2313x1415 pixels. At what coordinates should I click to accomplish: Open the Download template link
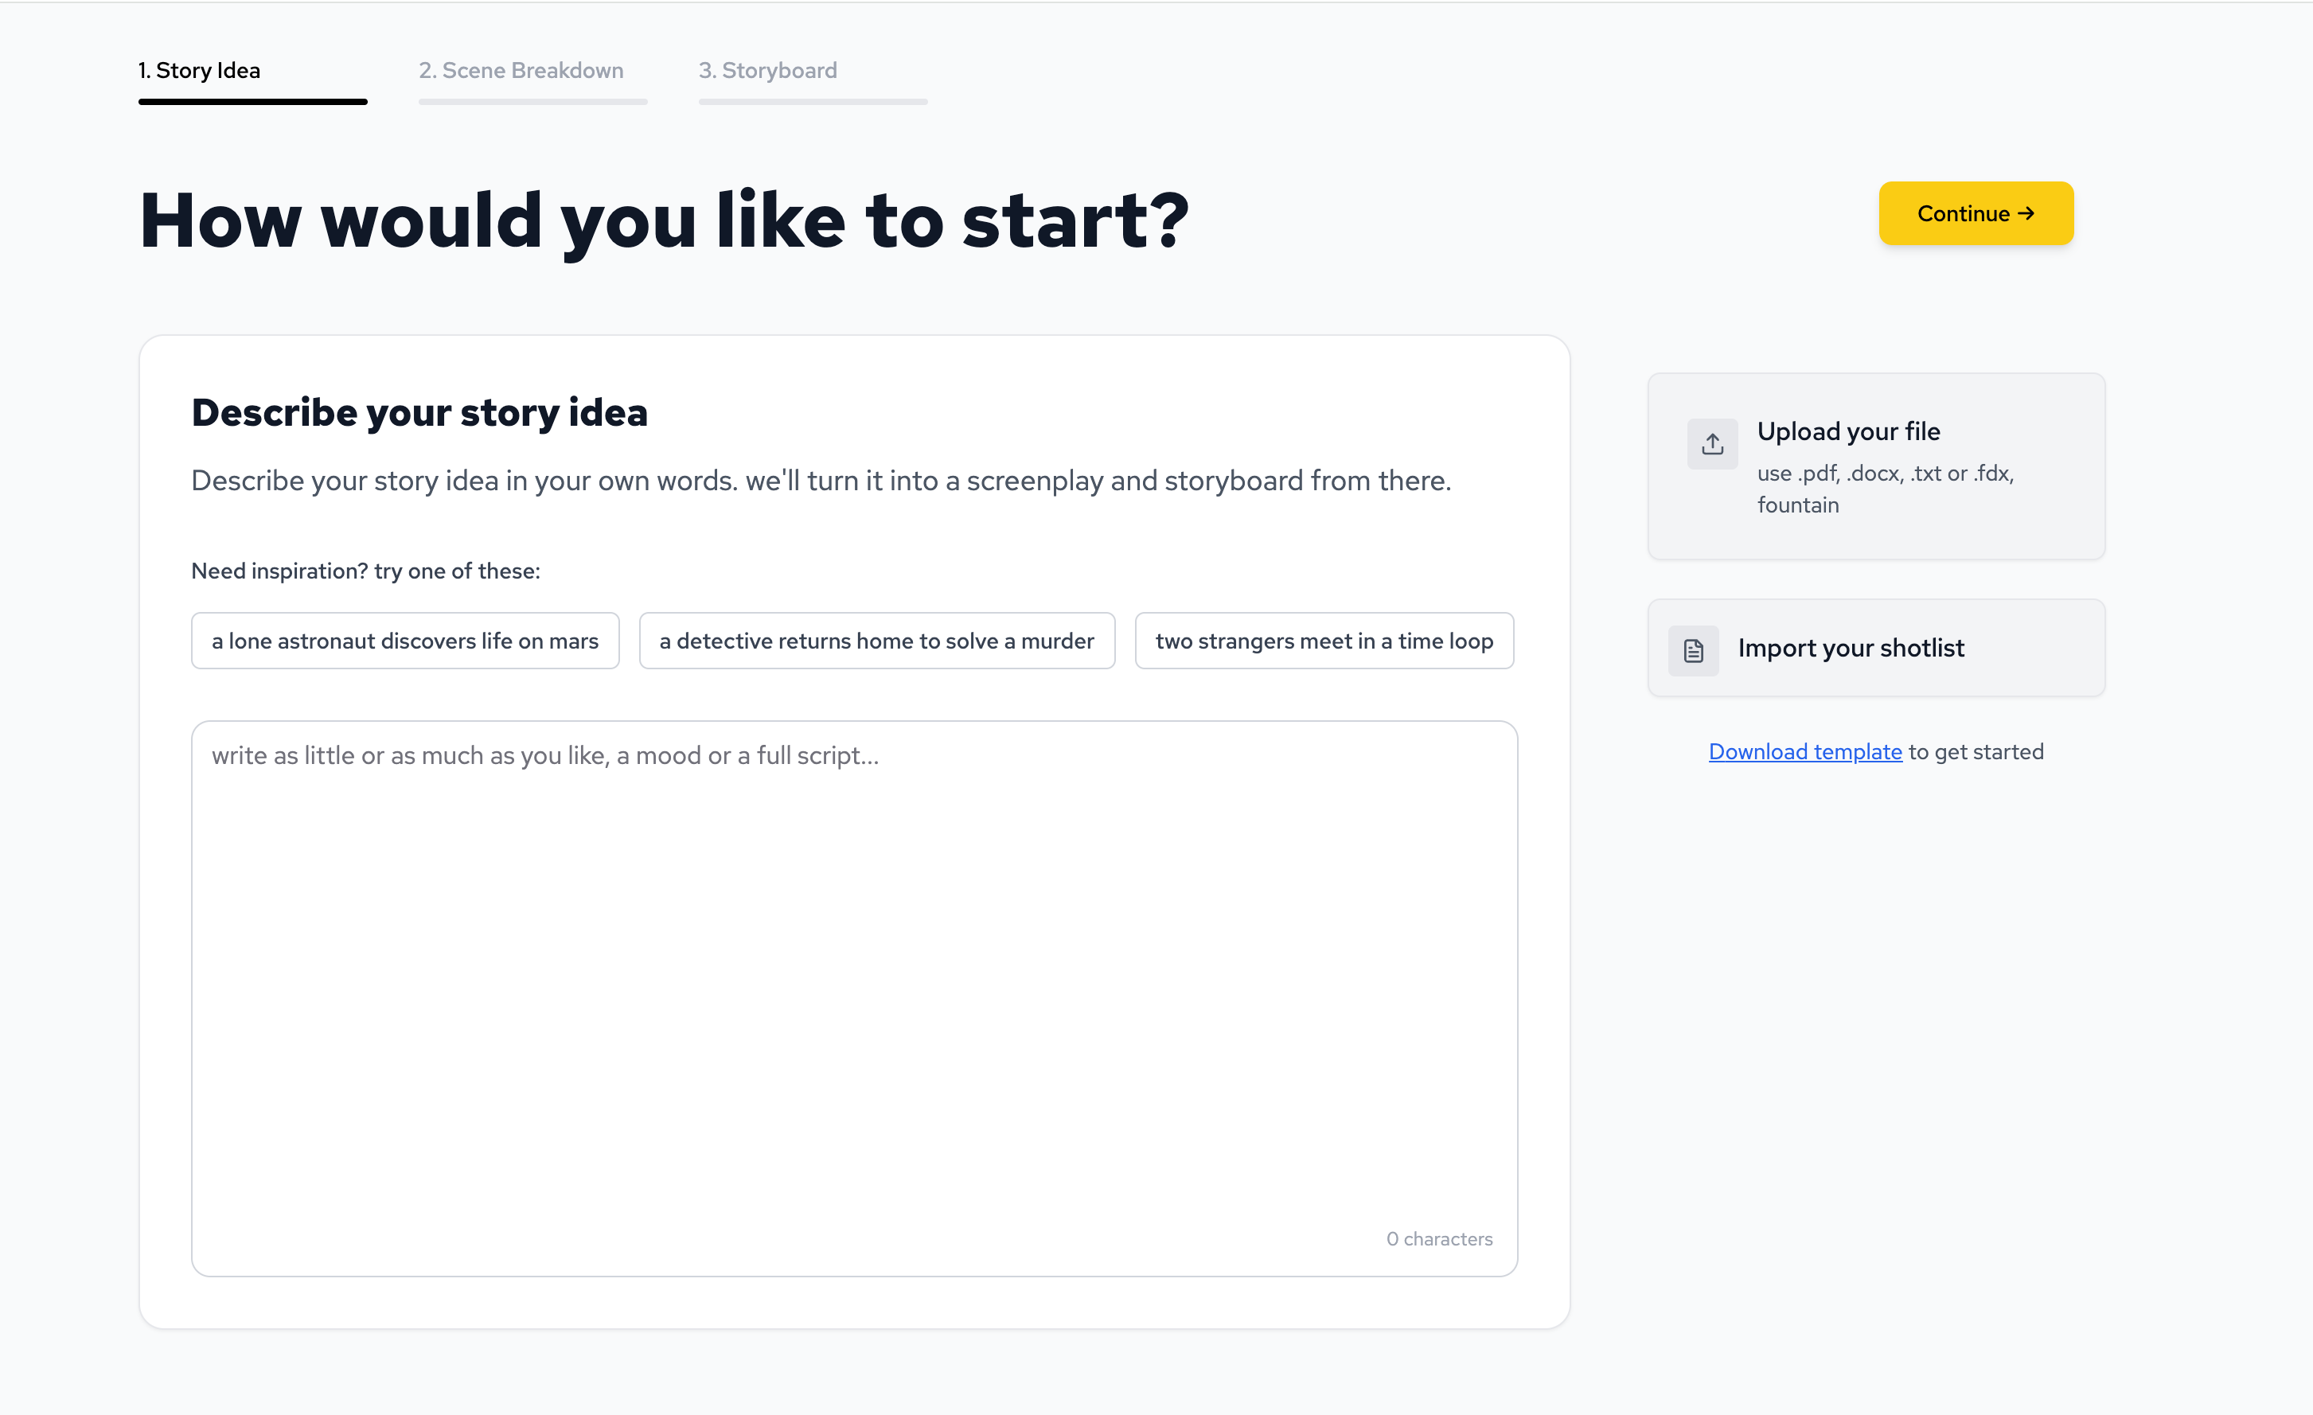(1804, 751)
